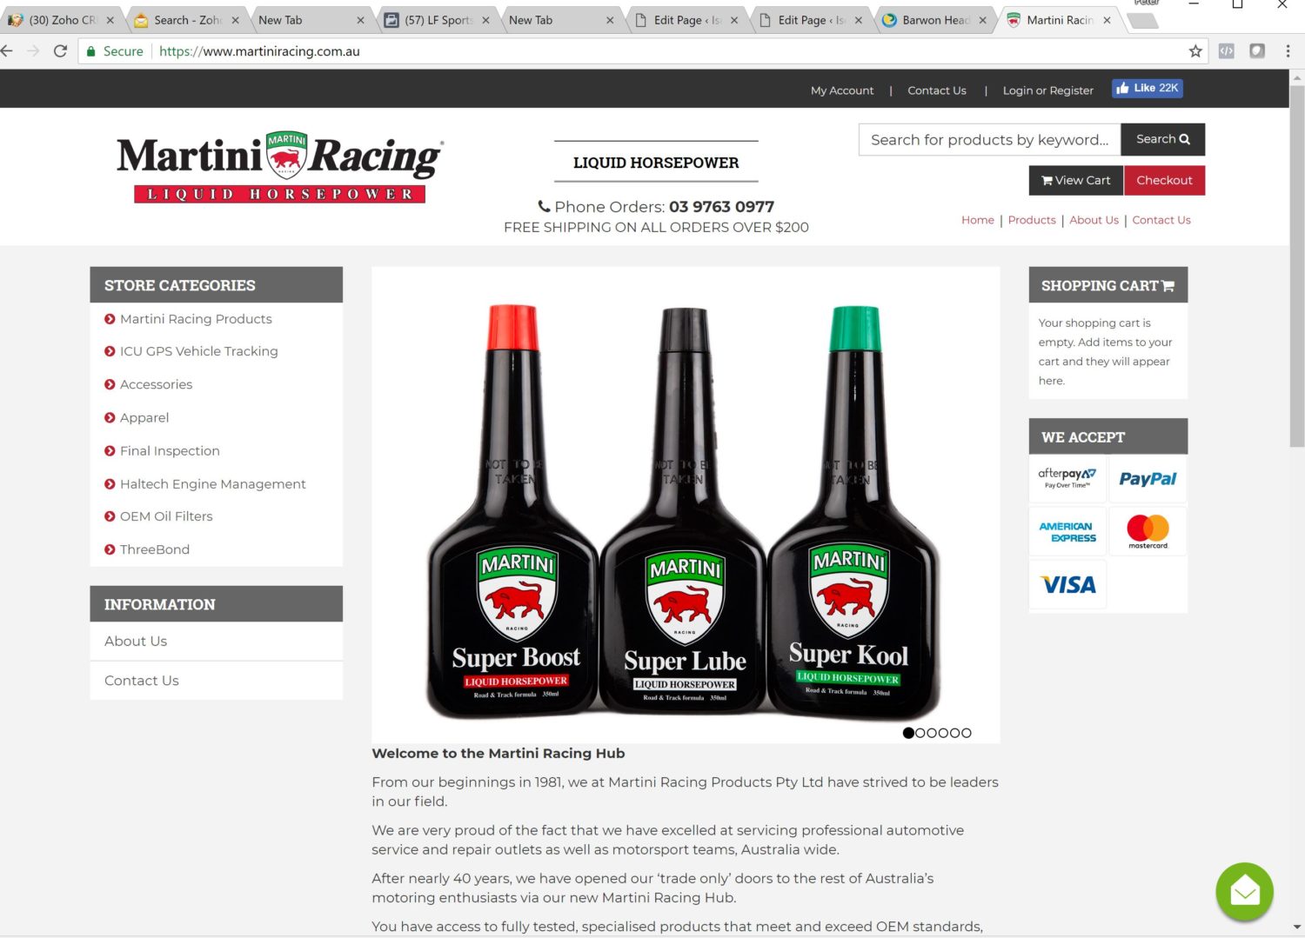Viewport: 1305px width, 938px height.
Task: Bookmark page with star icon
Action: pos(1195,51)
